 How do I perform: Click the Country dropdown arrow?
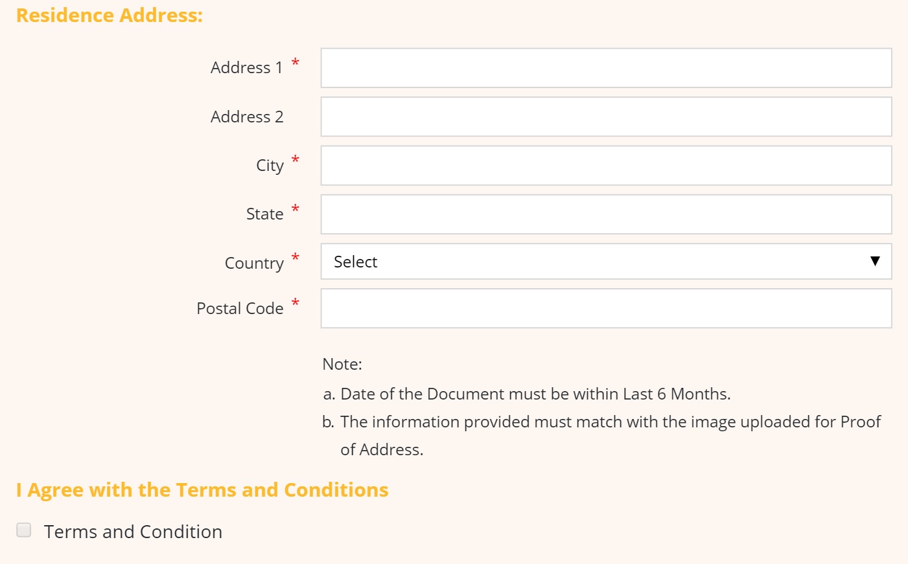click(x=875, y=261)
